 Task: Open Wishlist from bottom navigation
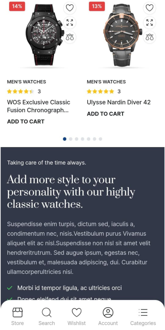pyautogui.click(x=76, y=317)
